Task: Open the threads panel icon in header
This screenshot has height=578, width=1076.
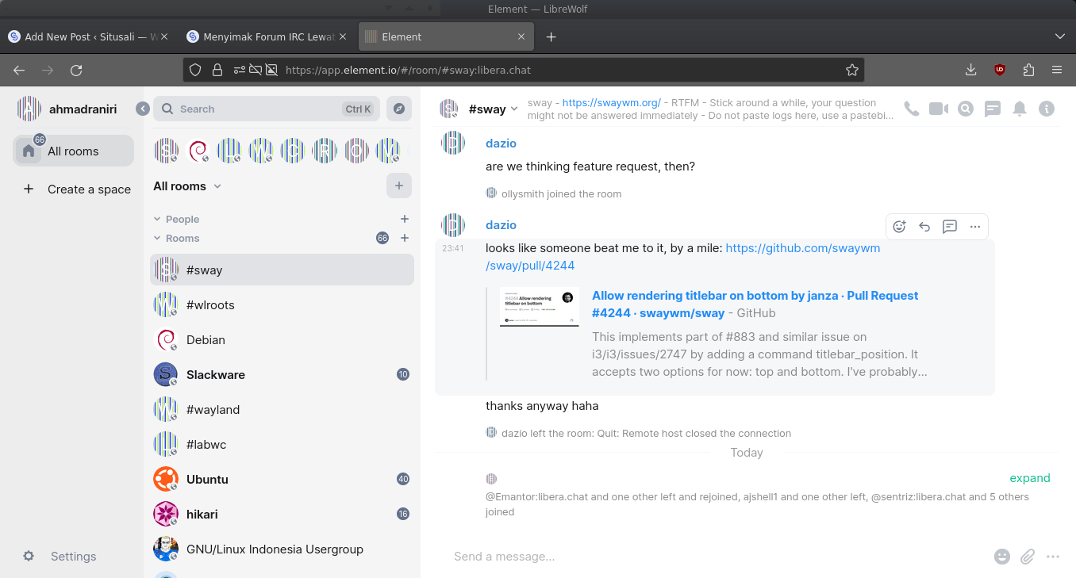Action: pos(993,109)
